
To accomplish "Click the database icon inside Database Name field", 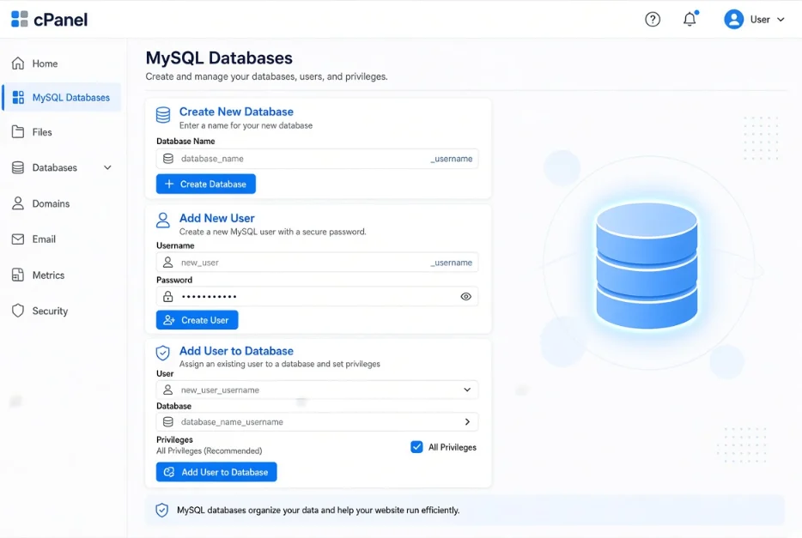I will point(168,159).
